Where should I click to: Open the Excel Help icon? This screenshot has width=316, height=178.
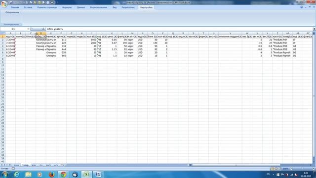302,7
